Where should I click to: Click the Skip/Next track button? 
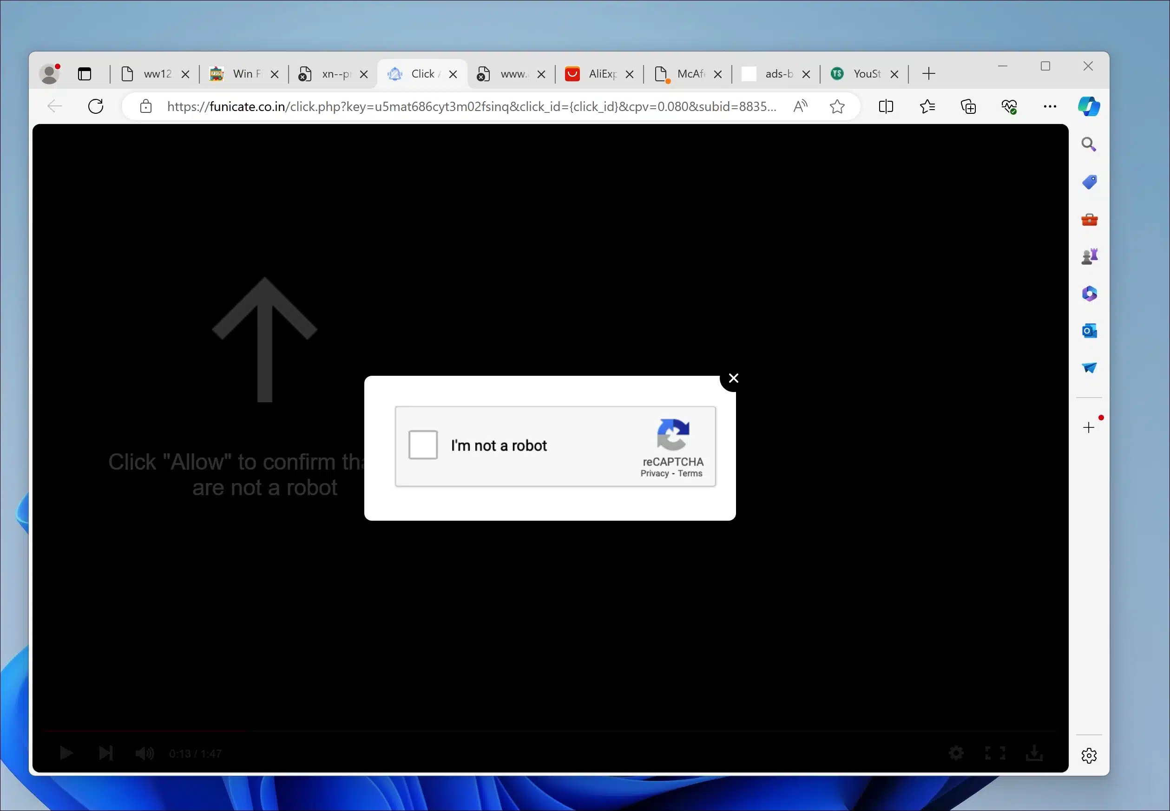coord(105,752)
